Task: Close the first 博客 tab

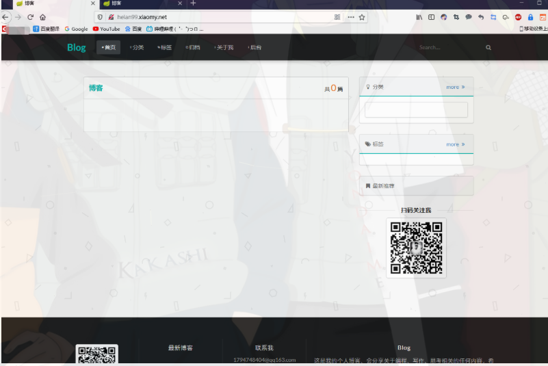Action: tap(93, 3)
